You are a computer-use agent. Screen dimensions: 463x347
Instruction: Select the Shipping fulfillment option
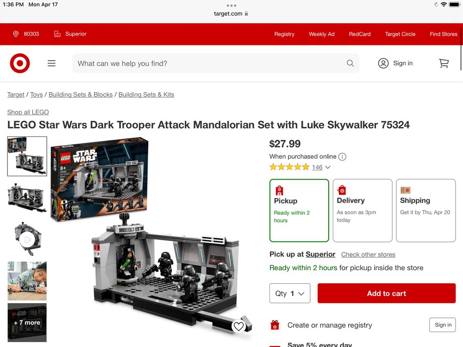425,211
